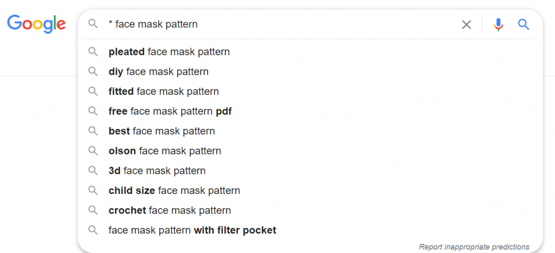Click magnifier icon left of search text
The height and width of the screenshot is (253, 555).
click(x=93, y=24)
